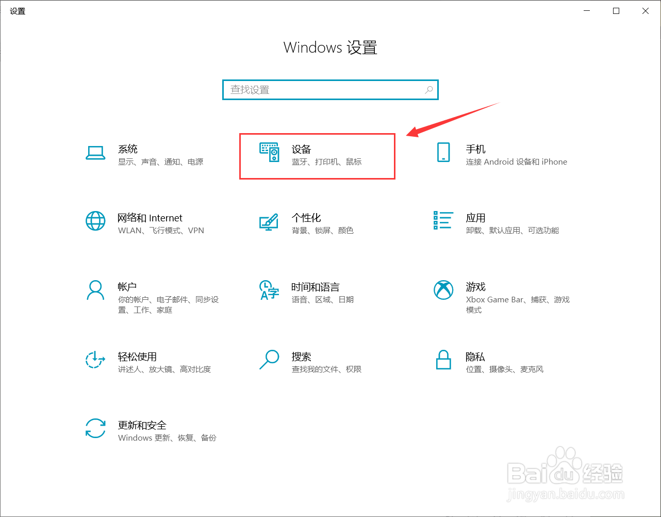Click description 查找我的文件、权限
The height and width of the screenshot is (517, 661).
point(327,369)
